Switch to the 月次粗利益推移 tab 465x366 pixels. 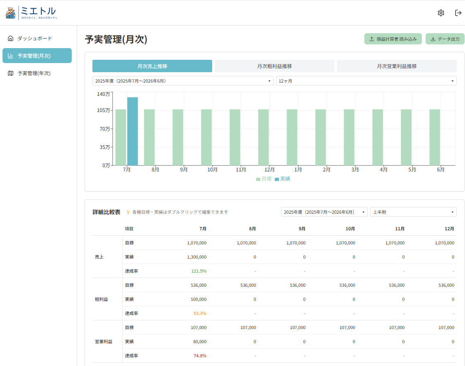[x=274, y=66]
